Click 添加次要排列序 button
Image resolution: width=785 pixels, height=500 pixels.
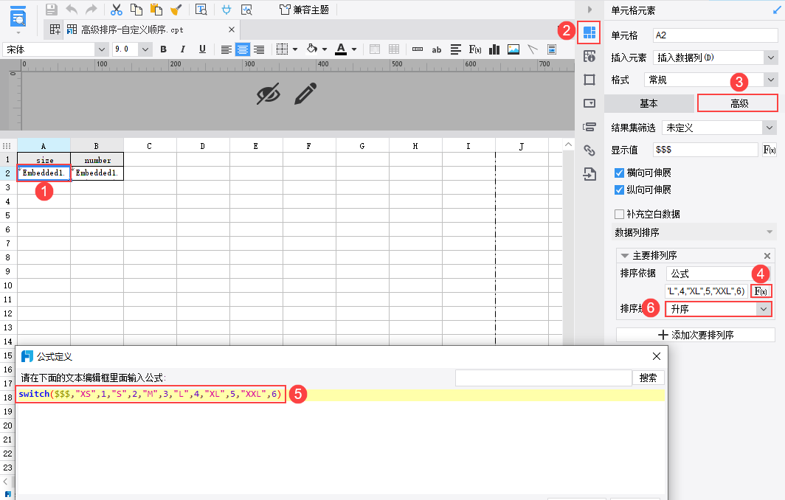[x=696, y=335]
